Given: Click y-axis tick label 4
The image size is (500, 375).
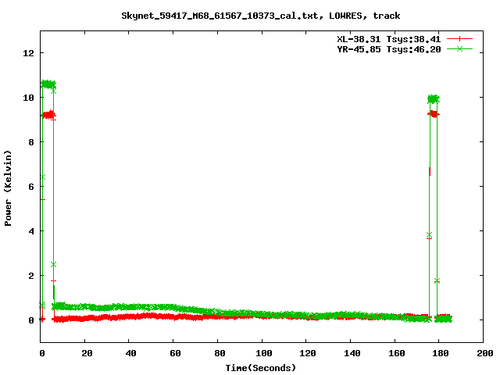Looking at the screenshot, I should [31, 231].
